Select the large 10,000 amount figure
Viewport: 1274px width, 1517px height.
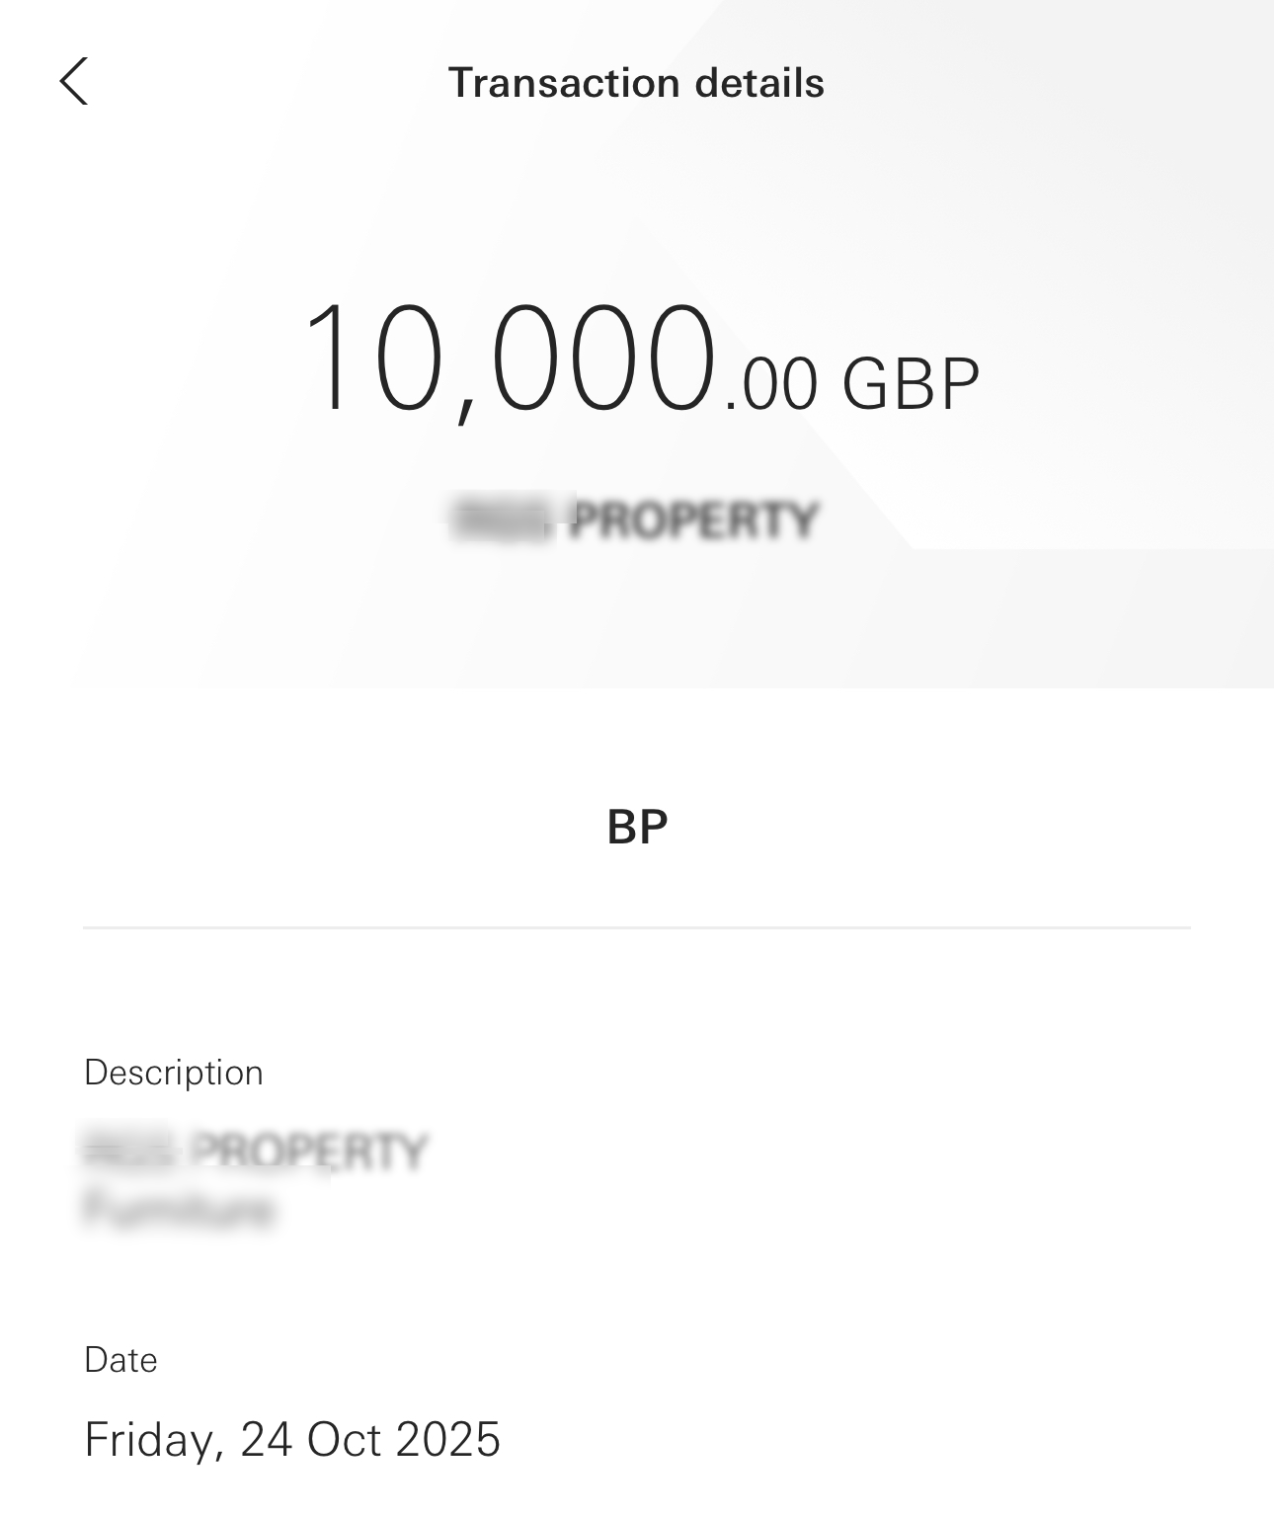click(x=508, y=359)
